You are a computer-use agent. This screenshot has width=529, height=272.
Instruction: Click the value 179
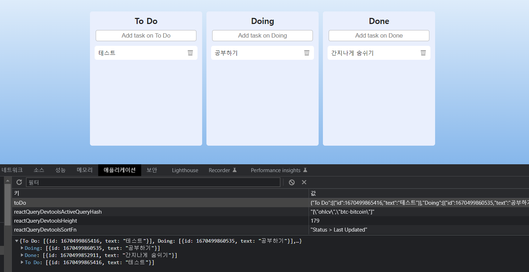click(x=315, y=220)
